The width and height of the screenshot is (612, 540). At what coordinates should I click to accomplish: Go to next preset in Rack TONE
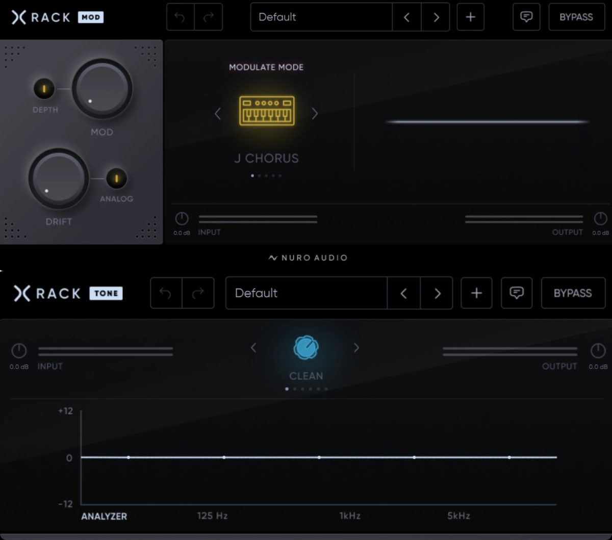tap(437, 293)
